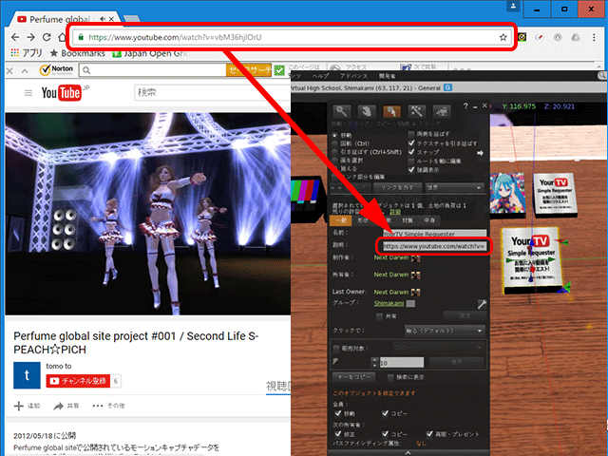Toggle the 強調表示 highlight checkbox

411,170
